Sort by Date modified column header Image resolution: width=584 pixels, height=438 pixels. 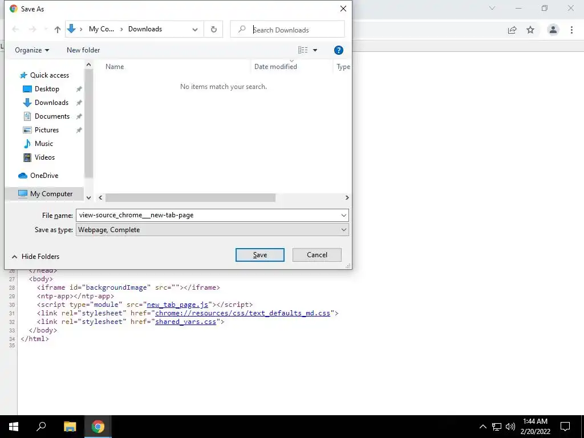point(275,67)
